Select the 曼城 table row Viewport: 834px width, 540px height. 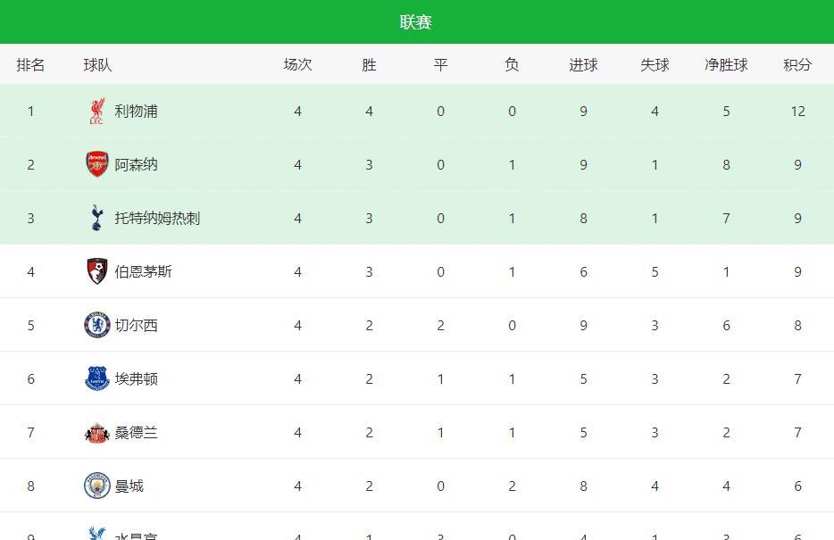(x=417, y=486)
